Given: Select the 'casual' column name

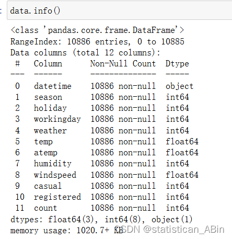Looking at the screenshot, I should click(48, 186).
